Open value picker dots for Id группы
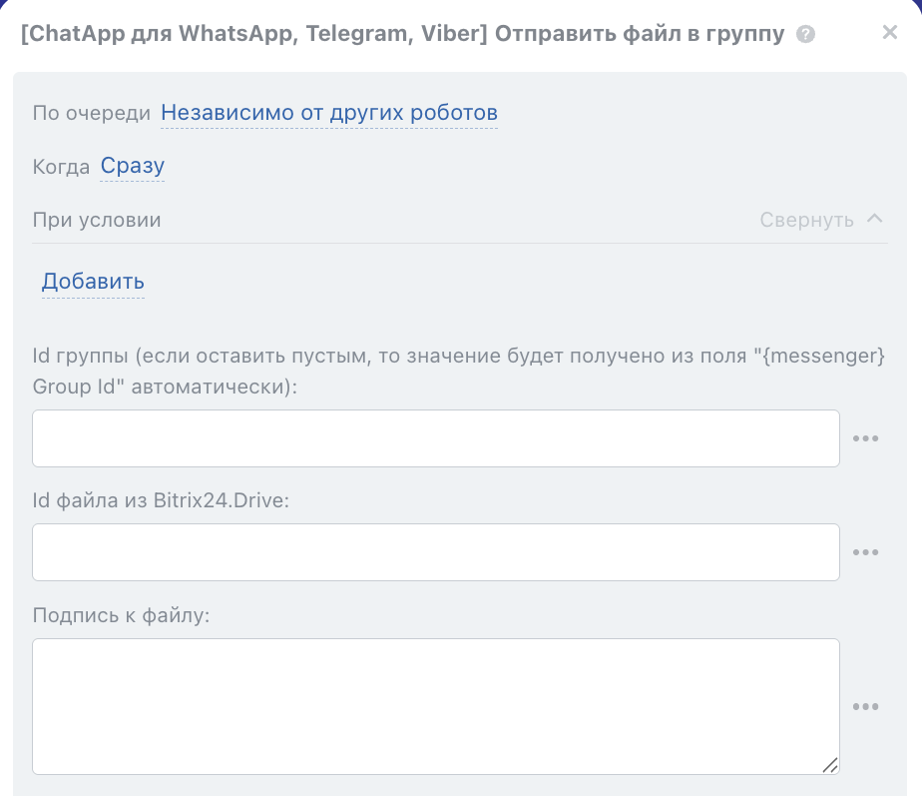Screen dimensions: 922x796 click(865, 438)
